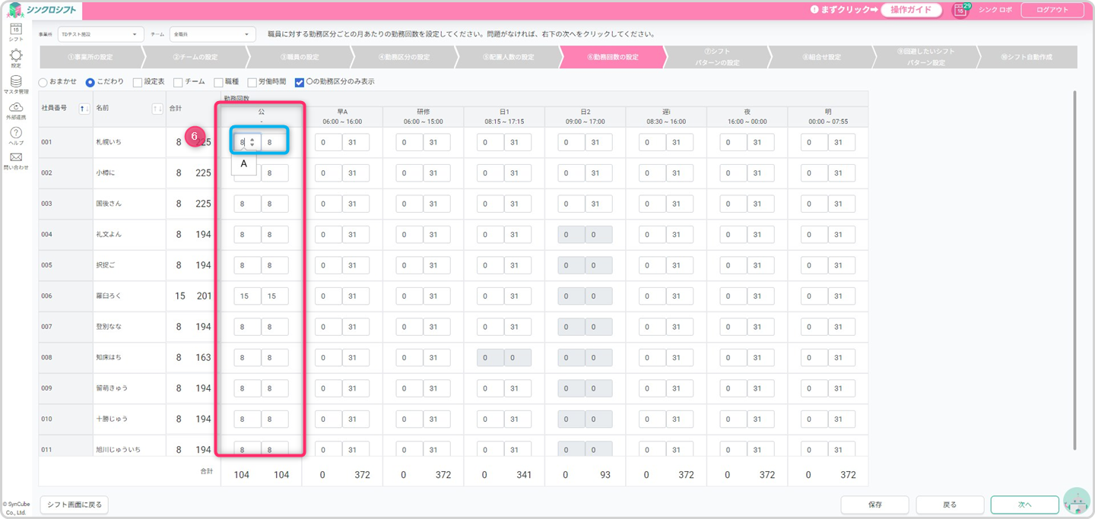The image size is (1095, 519).
Task: Open calendar notification icon with badge 29
Action: 961,11
